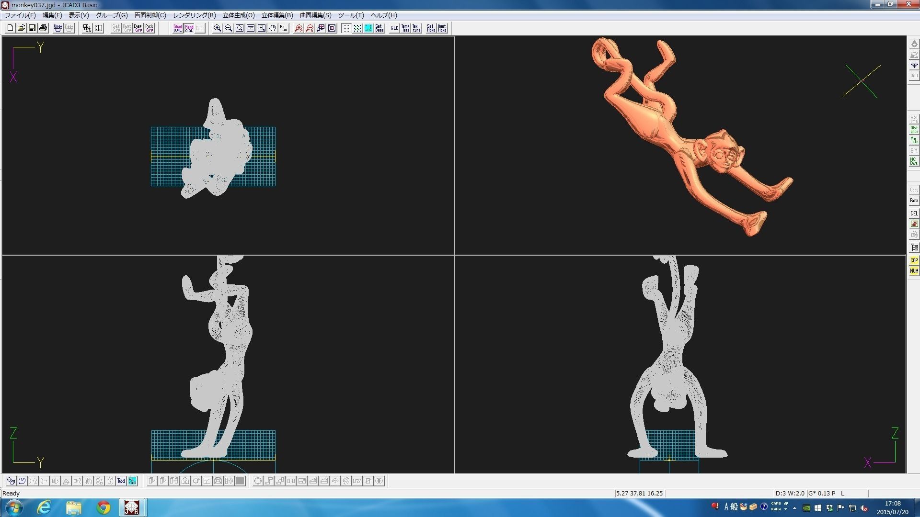Click the Angle measure button
Screen dimensions: 920x517
pyautogui.click(x=914, y=140)
